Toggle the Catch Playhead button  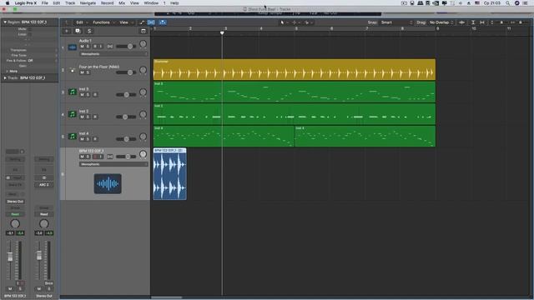tap(163, 22)
